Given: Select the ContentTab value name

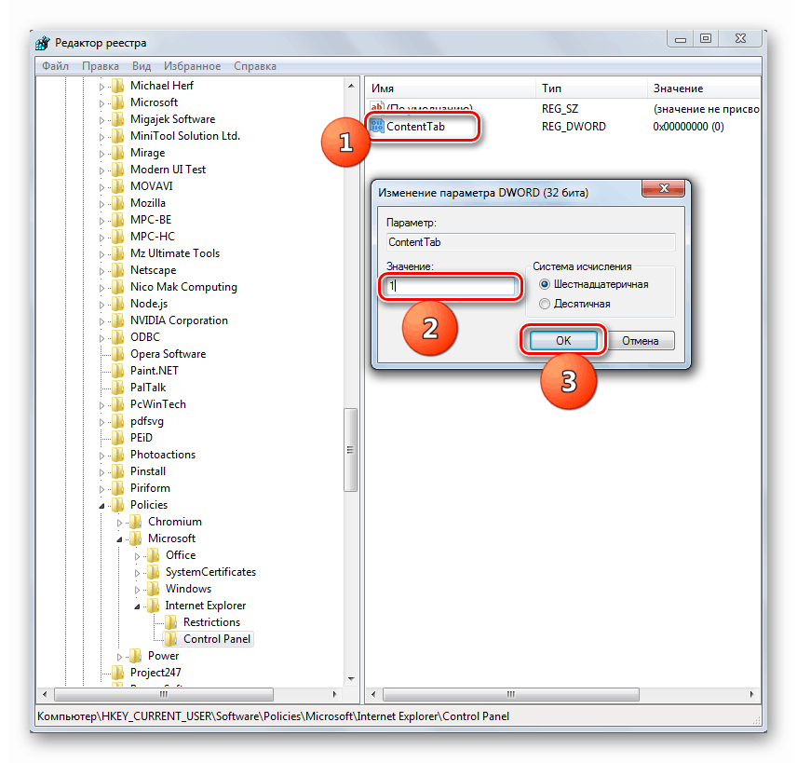Looking at the screenshot, I should pyautogui.click(x=415, y=126).
